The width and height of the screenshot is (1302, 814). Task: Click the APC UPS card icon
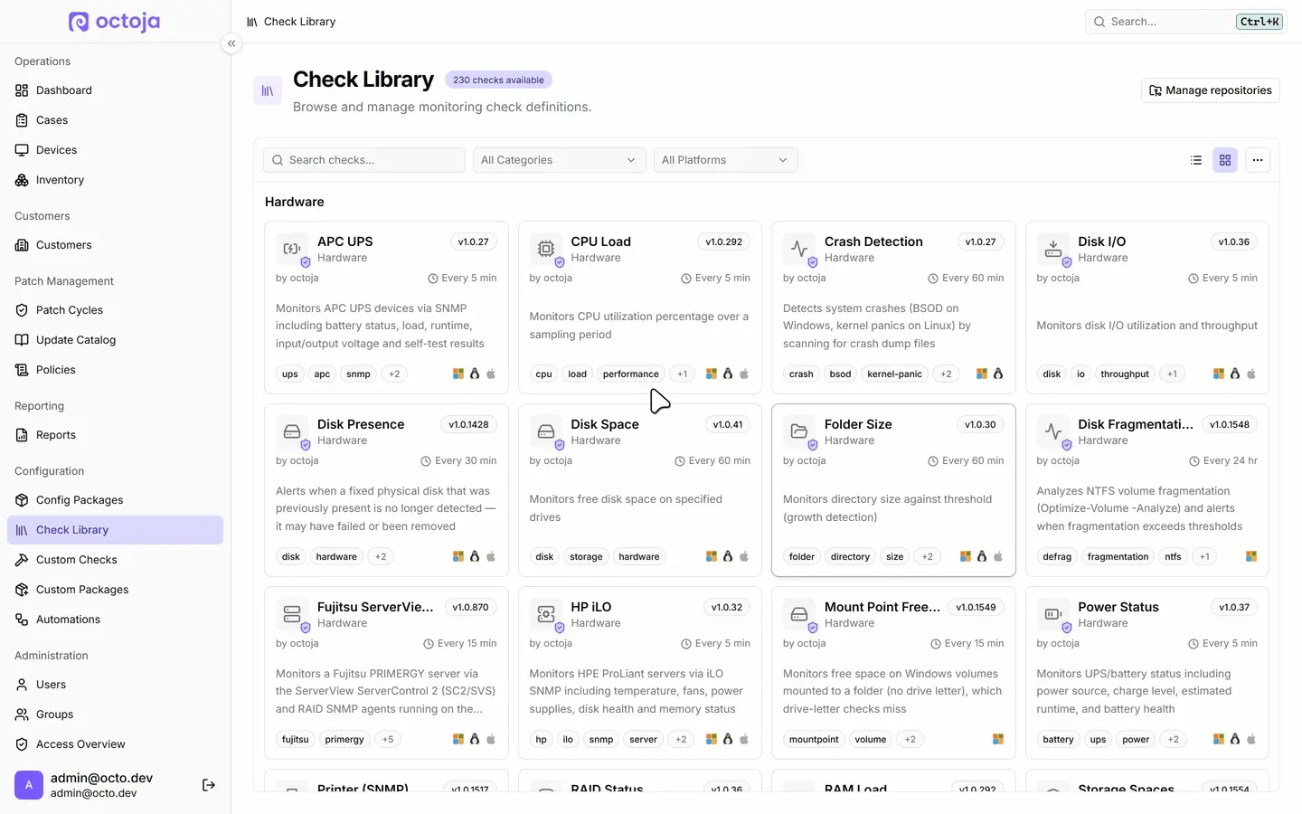click(x=292, y=249)
